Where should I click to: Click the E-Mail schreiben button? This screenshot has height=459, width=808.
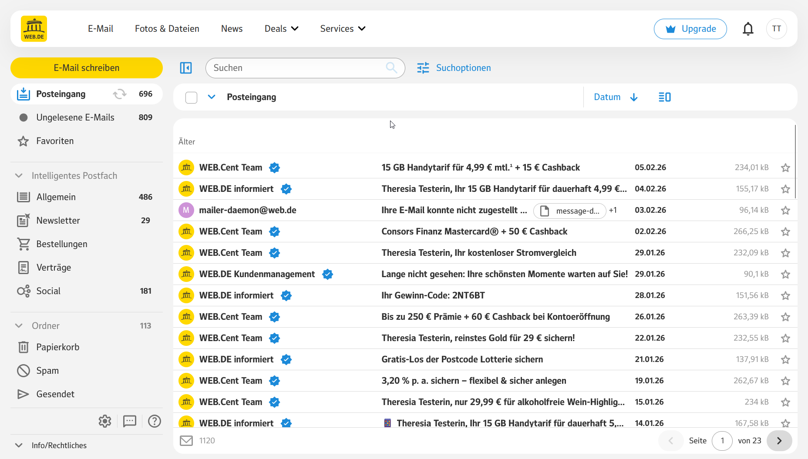click(x=87, y=68)
